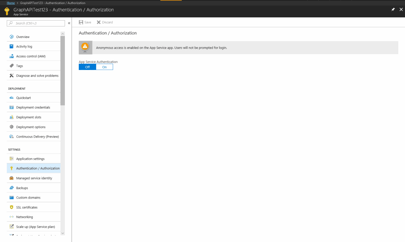Screen dimensions: 405x242
Task: Click the App Service Authentication label
Action: (x=98, y=62)
